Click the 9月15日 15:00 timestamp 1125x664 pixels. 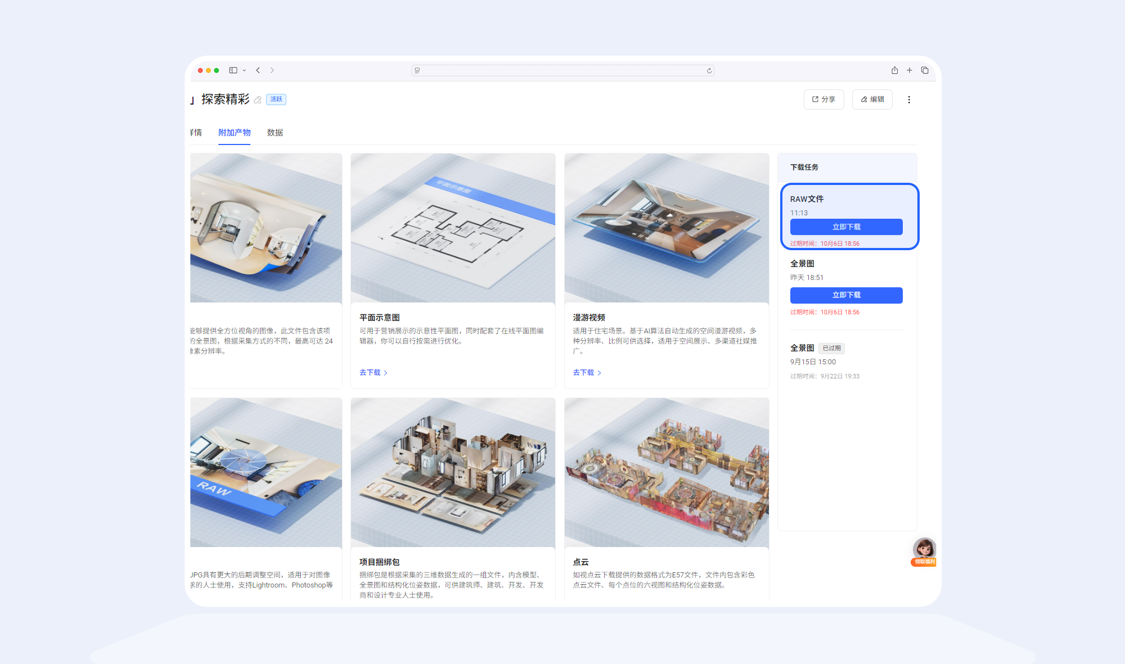813,362
